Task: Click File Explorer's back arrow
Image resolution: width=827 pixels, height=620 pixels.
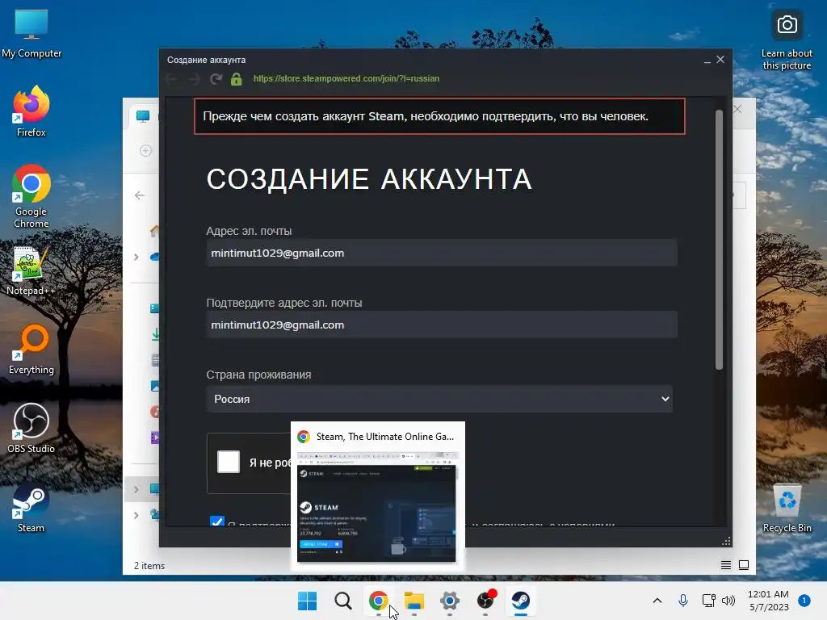Action: 139,195
